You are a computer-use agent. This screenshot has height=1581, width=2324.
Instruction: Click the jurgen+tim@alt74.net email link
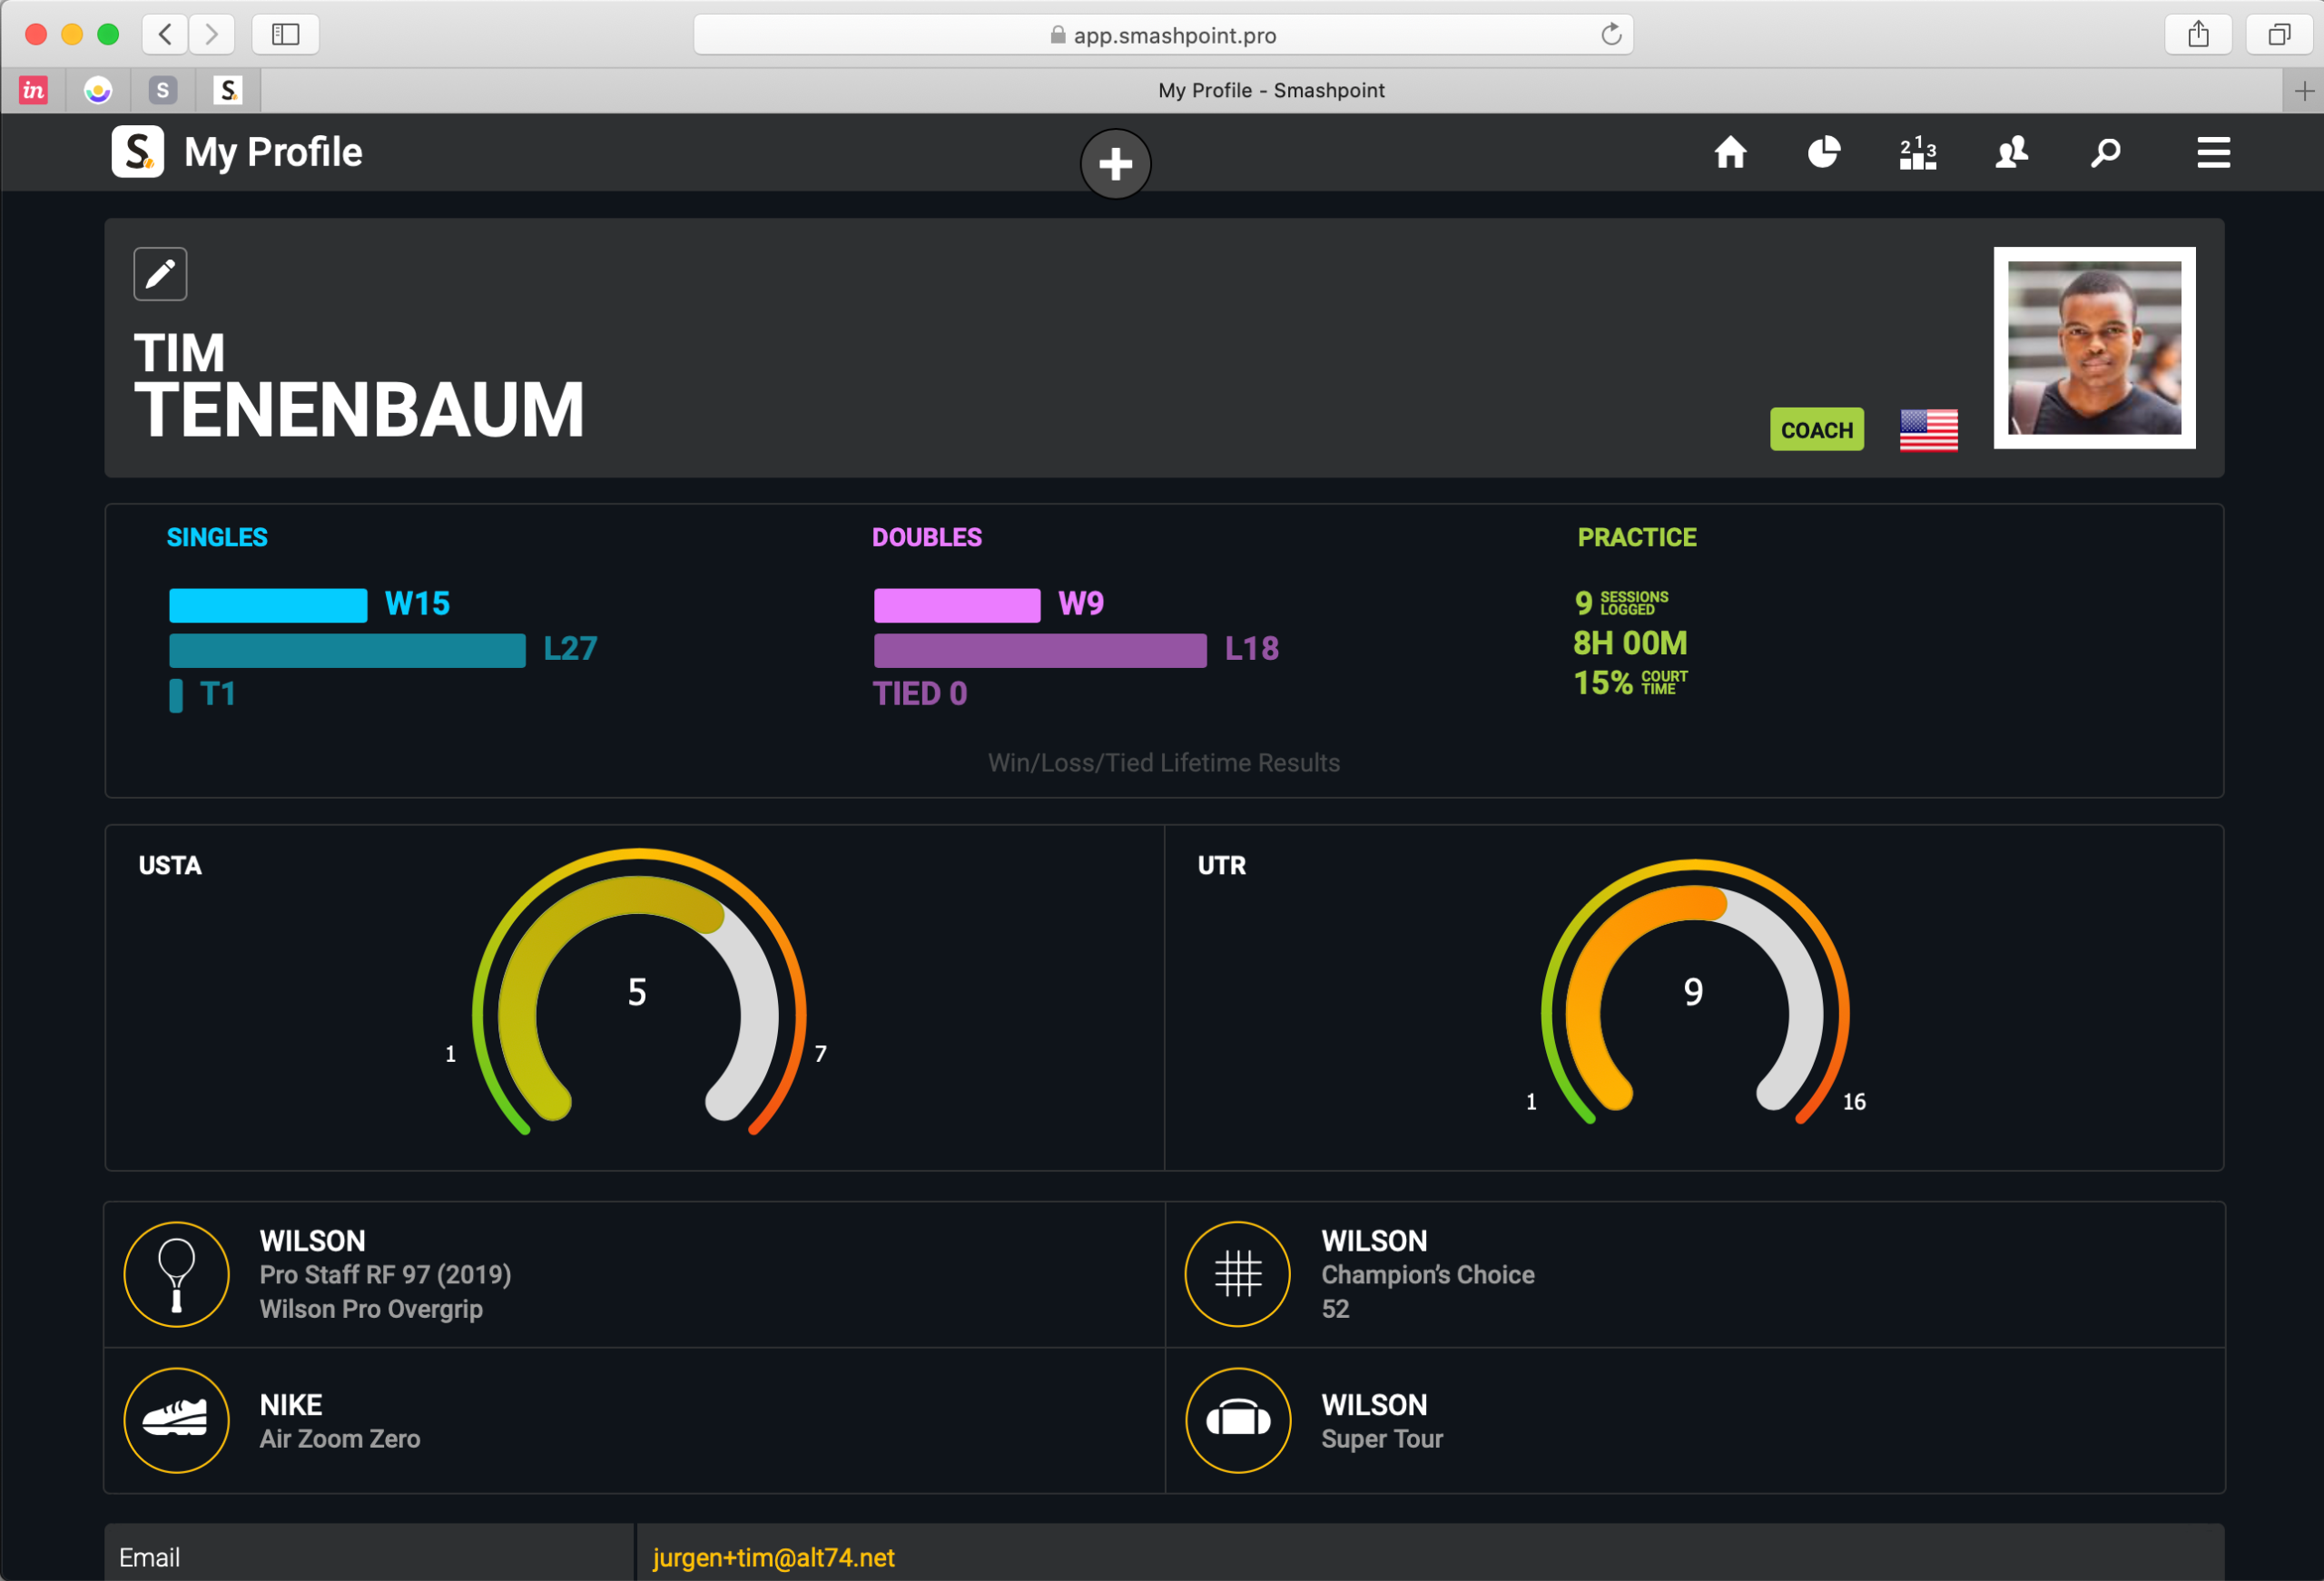click(x=773, y=1557)
